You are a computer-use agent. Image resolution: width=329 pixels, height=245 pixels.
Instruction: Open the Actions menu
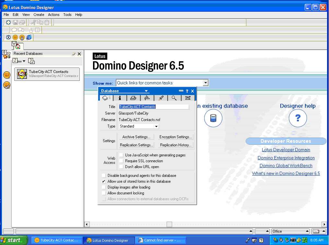[54, 15]
